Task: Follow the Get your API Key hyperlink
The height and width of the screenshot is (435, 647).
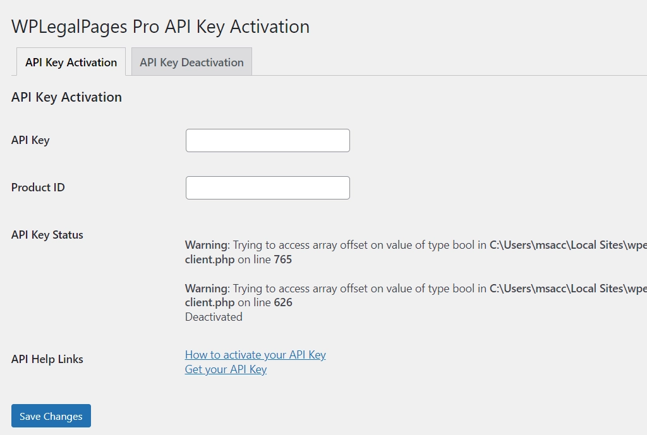Action: pyautogui.click(x=226, y=369)
